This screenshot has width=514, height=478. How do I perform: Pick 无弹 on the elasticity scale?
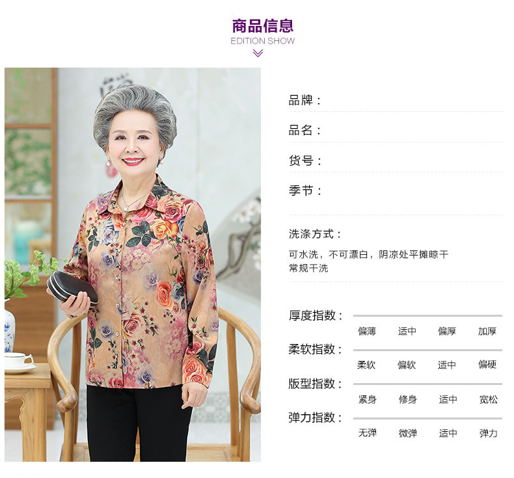click(368, 433)
